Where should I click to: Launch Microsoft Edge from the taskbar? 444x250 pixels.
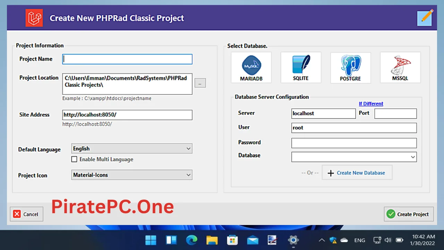tap(191, 240)
